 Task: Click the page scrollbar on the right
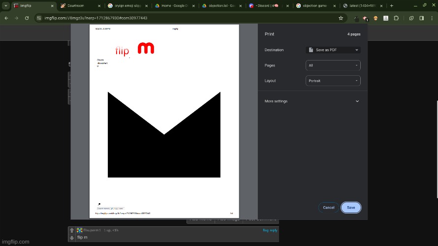437,149
